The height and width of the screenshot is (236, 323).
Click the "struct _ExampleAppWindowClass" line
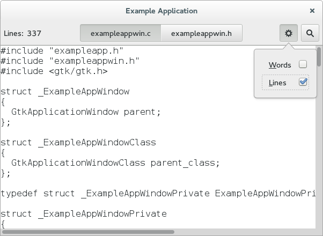78,142
